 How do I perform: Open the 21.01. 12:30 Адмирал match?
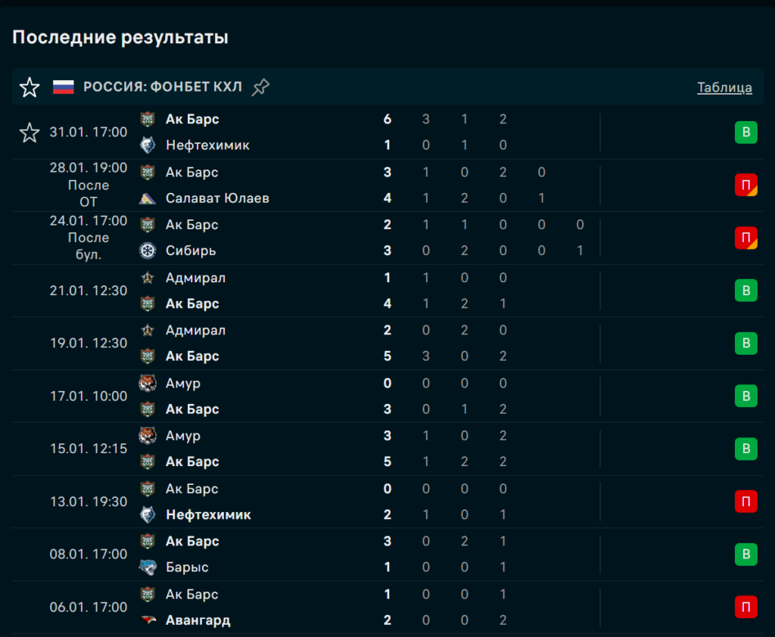(89, 291)
